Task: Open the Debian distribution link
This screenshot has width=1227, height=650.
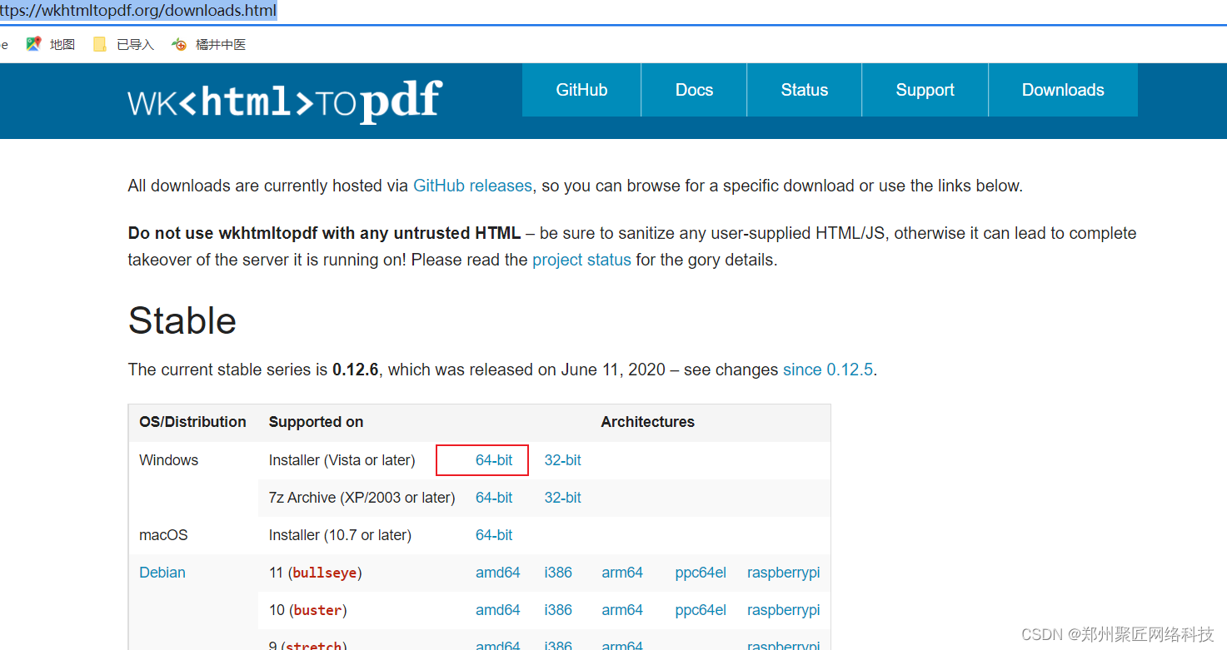Action: point(162,572)
